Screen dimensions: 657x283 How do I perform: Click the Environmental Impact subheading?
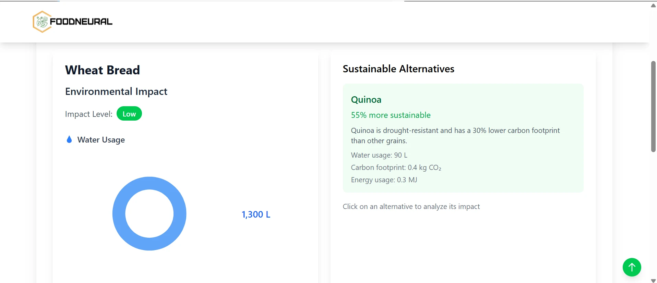pos(116,91)
